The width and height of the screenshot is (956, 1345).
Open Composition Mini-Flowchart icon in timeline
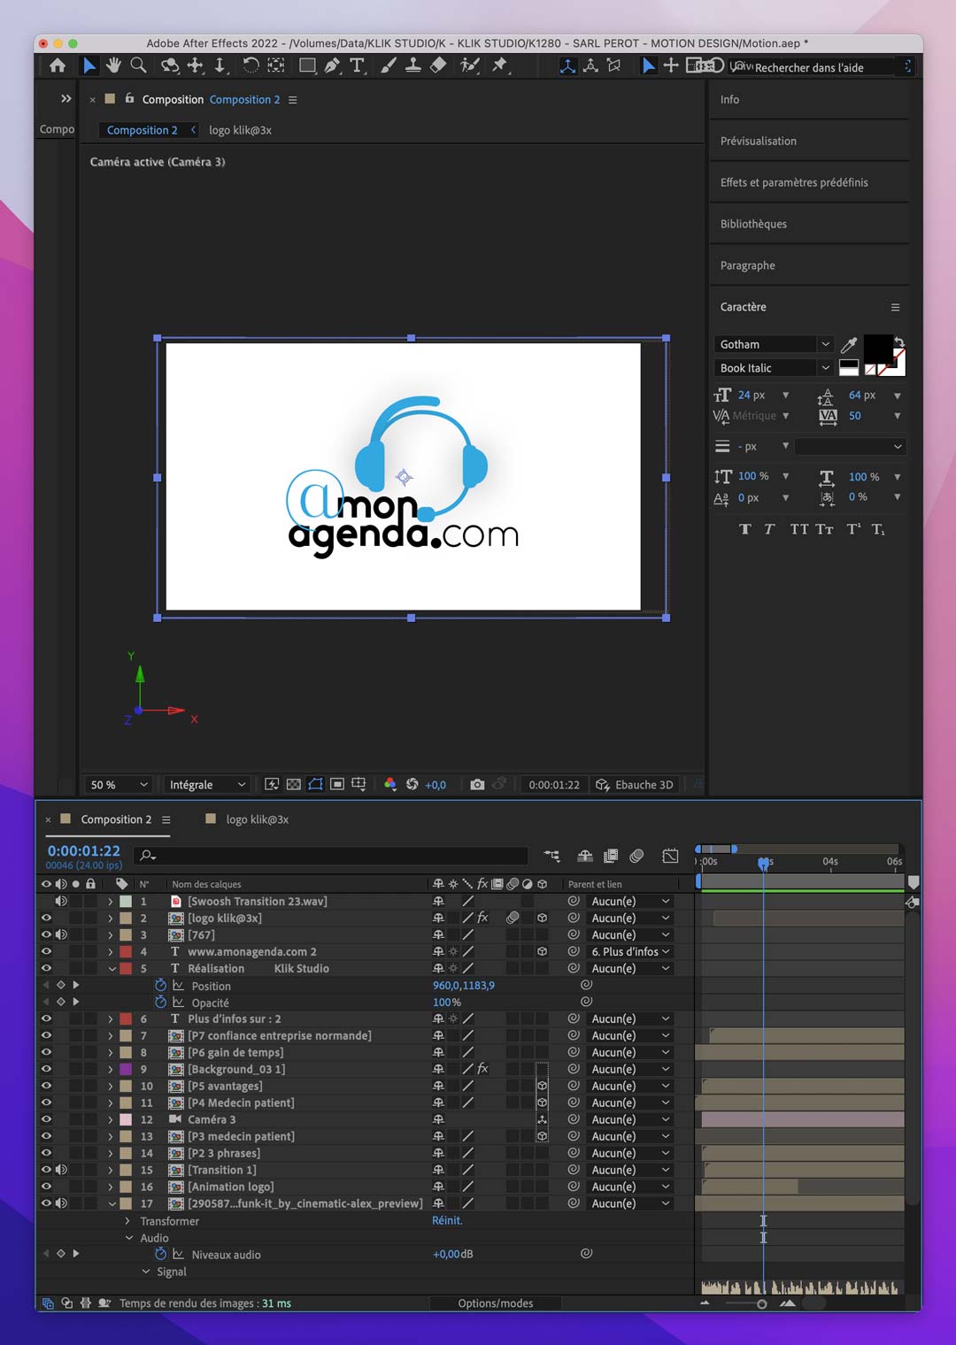[x=552, y=856]
